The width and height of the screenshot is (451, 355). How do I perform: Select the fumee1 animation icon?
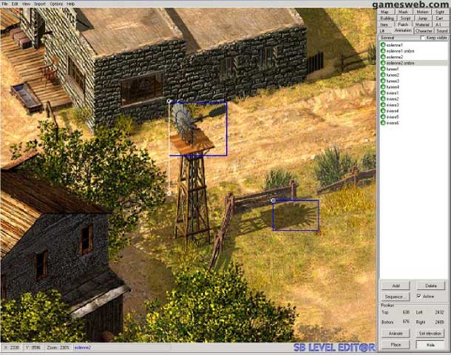point(383,69)
